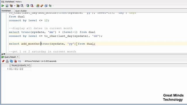187x105 pixels.
Task: Select the Query Result tab
Action: click(x=10, y=57)
